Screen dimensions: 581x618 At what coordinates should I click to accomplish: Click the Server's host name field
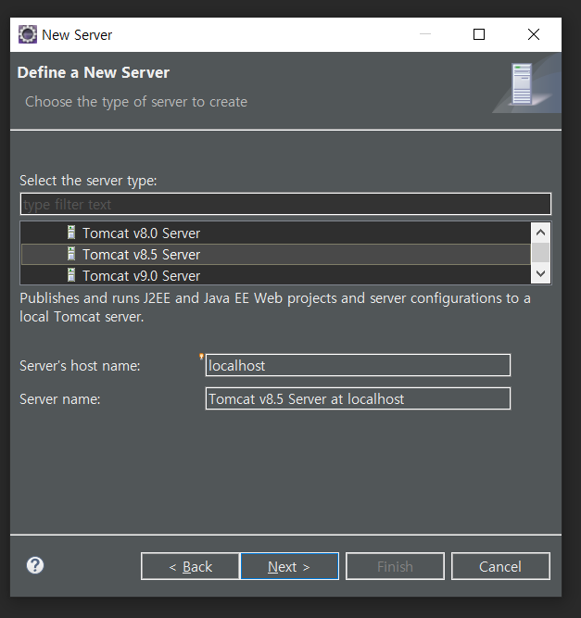pyautogui.click(x=358, y=365)
